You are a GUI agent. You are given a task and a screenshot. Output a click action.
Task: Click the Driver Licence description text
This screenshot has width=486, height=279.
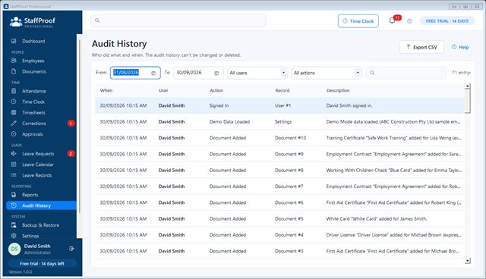coord(393,235)
